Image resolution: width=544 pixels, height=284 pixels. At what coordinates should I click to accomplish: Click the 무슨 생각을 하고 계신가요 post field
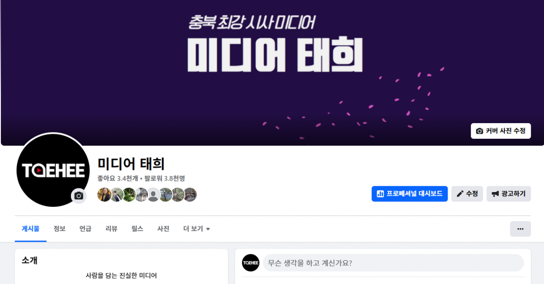pyautogui.click(x=393, y=263)
